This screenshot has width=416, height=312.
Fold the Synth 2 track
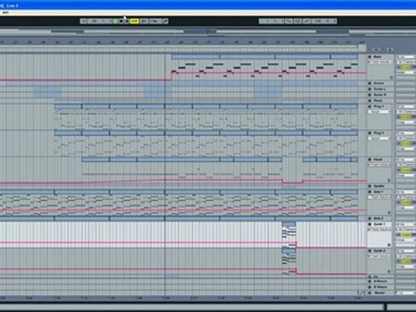click(x=370, y=251)
